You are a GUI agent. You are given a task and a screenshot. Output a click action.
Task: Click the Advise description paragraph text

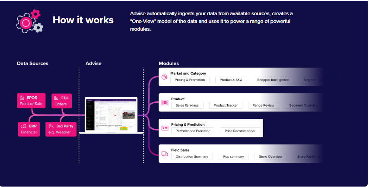[x=211, y=21]
